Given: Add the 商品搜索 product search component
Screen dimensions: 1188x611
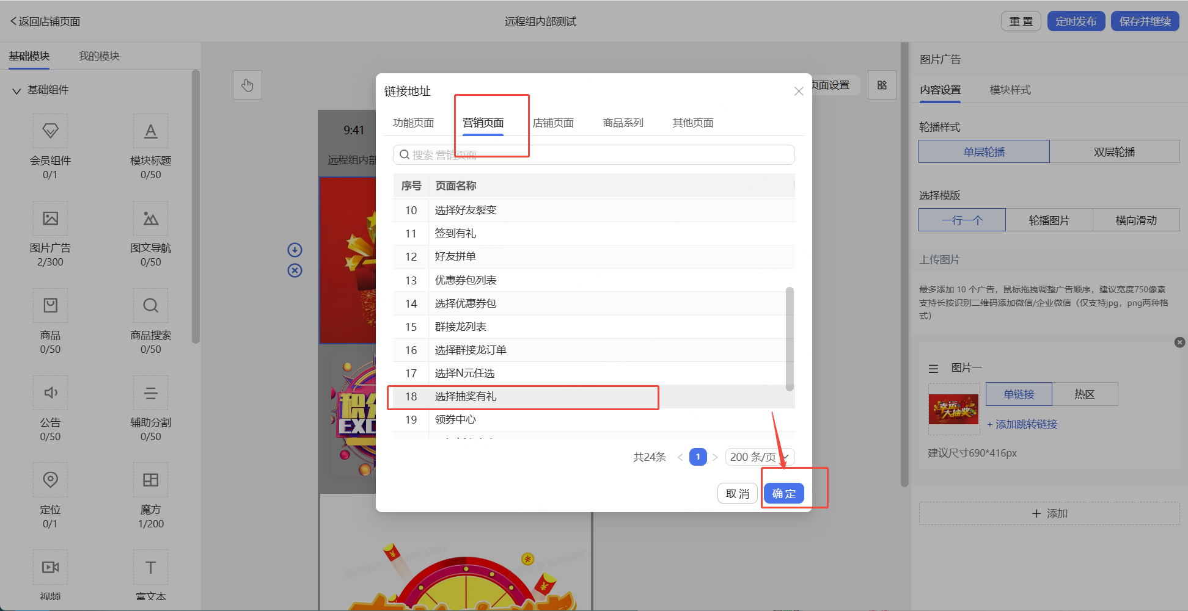Looking at the screenshot, I should click(x=150, y=305).
